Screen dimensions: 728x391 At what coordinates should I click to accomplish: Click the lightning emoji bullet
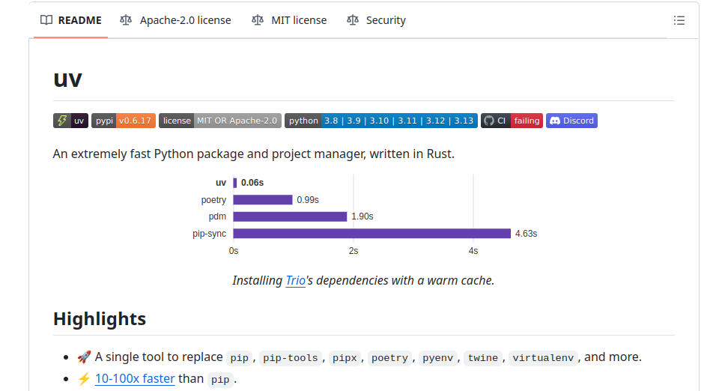click(x=84, y=379)
